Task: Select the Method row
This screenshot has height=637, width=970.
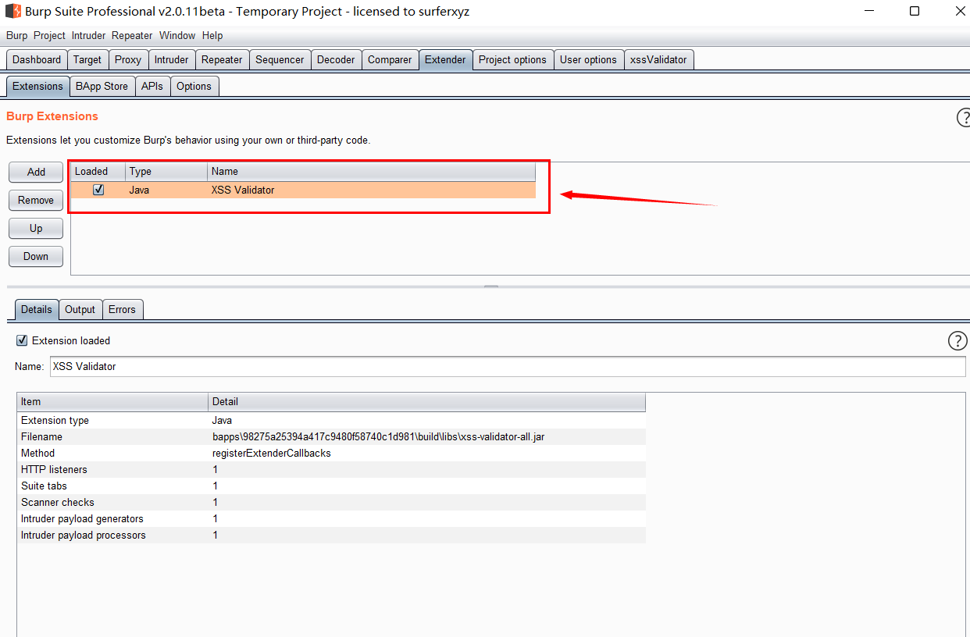Action: click(331, 454)
